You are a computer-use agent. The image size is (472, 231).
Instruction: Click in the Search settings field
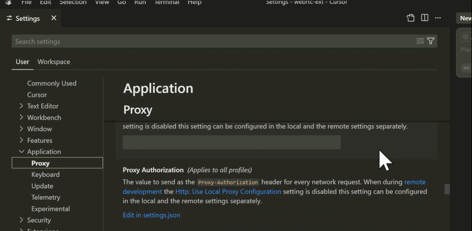click(212, 41)
